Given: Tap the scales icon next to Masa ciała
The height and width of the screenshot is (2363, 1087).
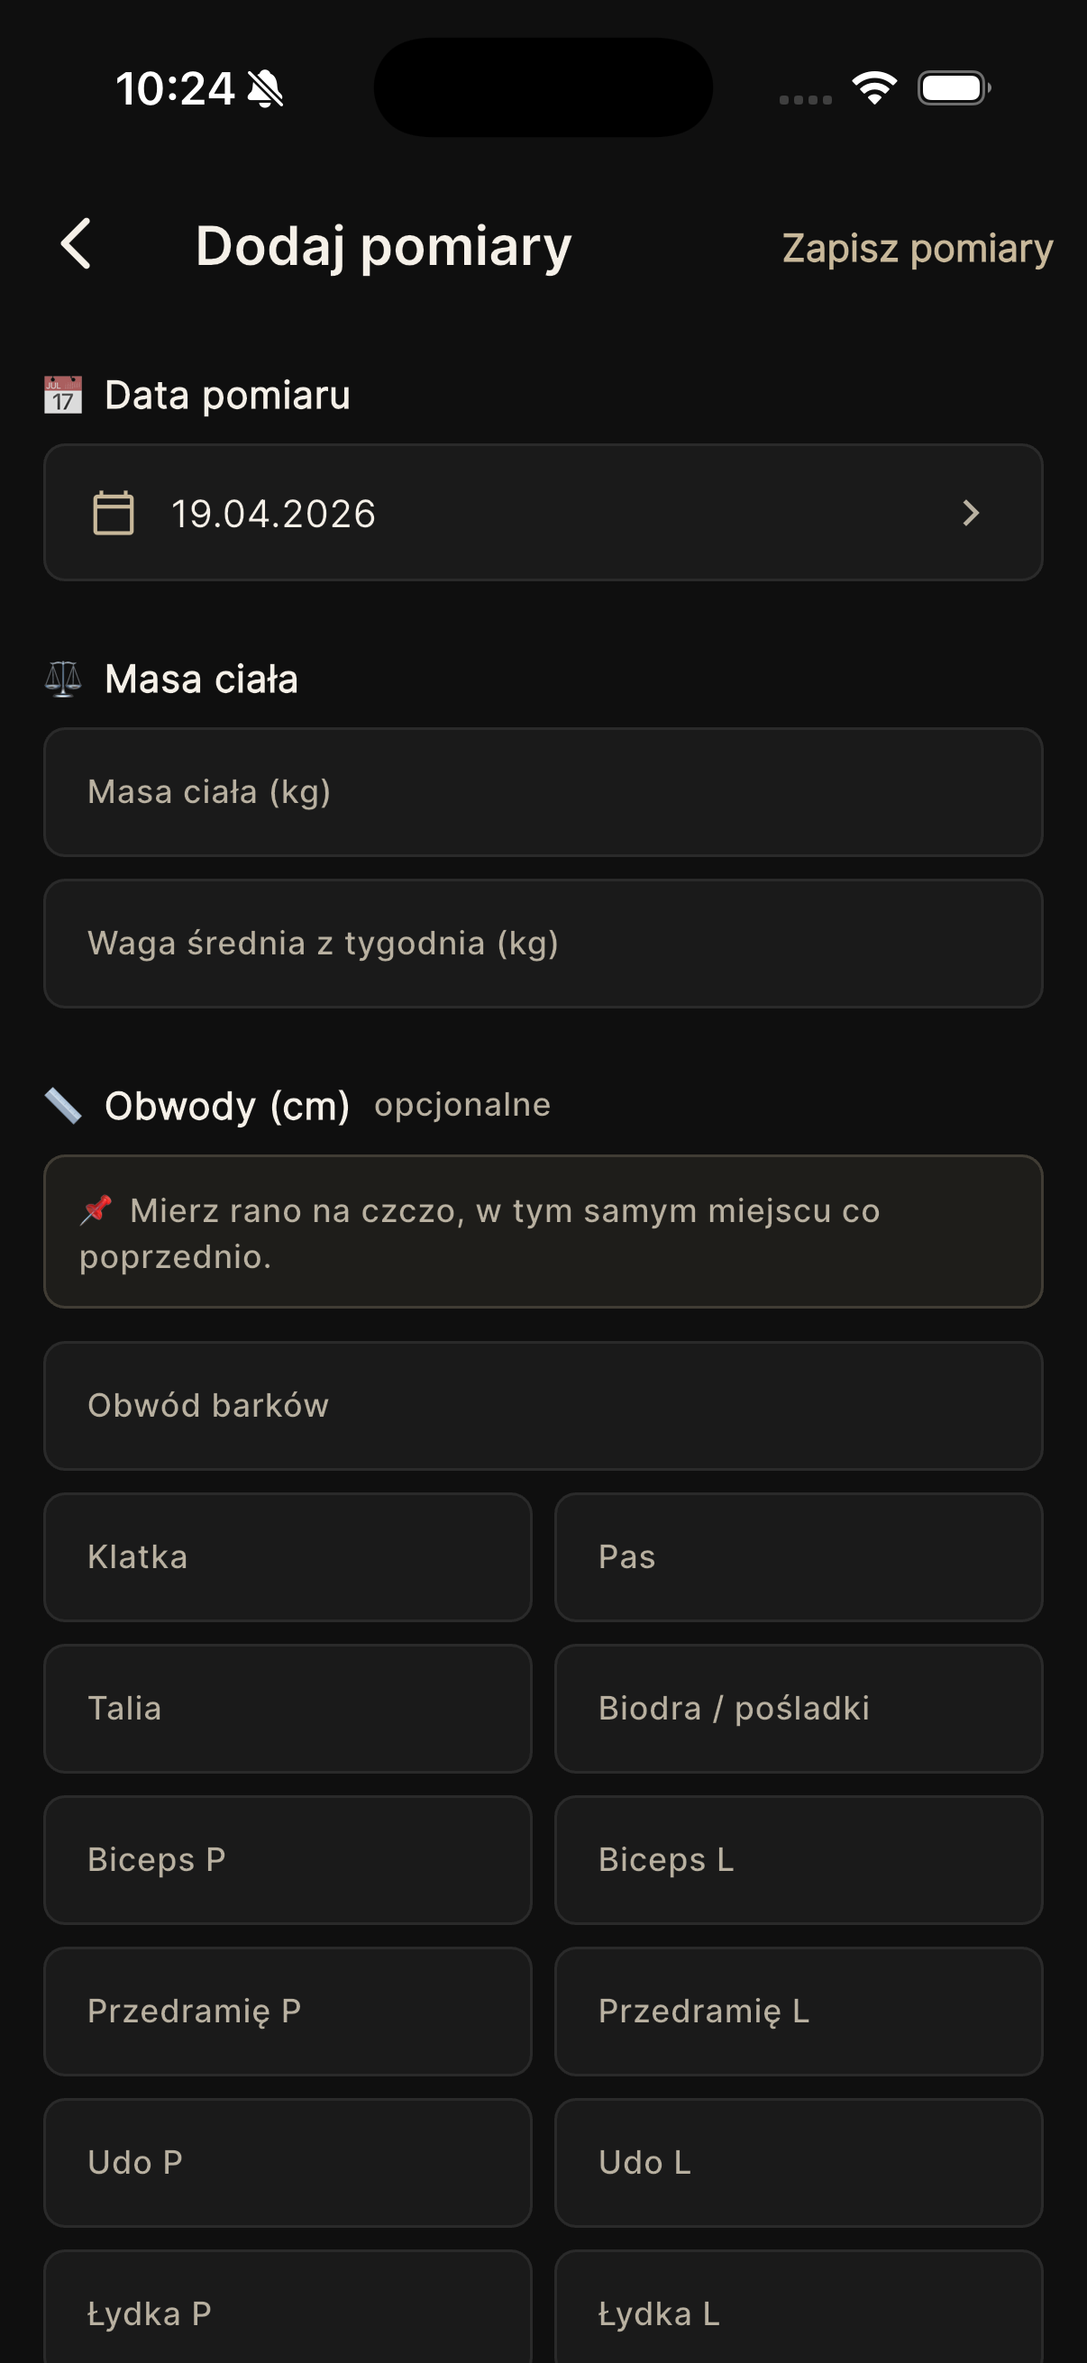Looking at the screenshot, I should click(x=62, y=679).
